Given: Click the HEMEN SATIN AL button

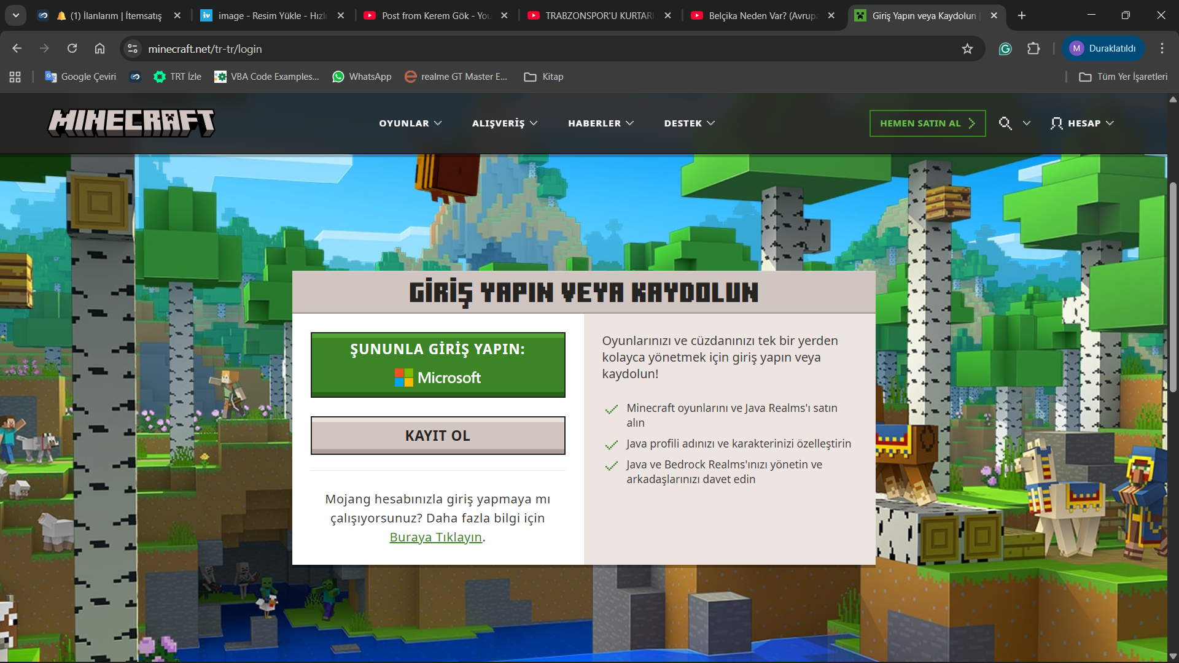Looking at the screenshot, I should (x=927, y=123).
